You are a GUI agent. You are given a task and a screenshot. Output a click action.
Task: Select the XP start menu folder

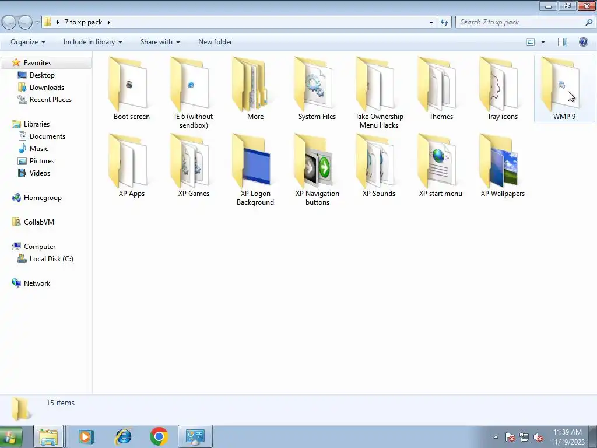pos(441,165)
